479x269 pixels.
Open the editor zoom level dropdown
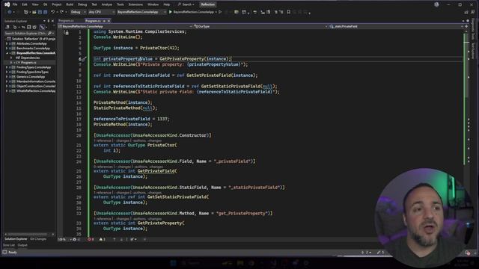click(x=64, y=239)
